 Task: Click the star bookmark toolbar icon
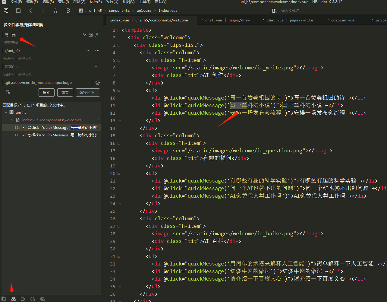[55, 11]
